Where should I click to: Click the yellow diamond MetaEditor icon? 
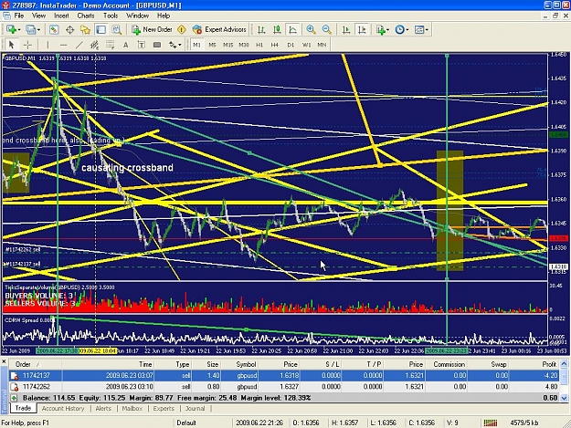coord(182,29)
